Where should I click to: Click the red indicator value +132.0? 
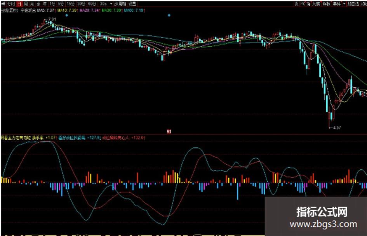pyautogui.click(x=138, y=138)
